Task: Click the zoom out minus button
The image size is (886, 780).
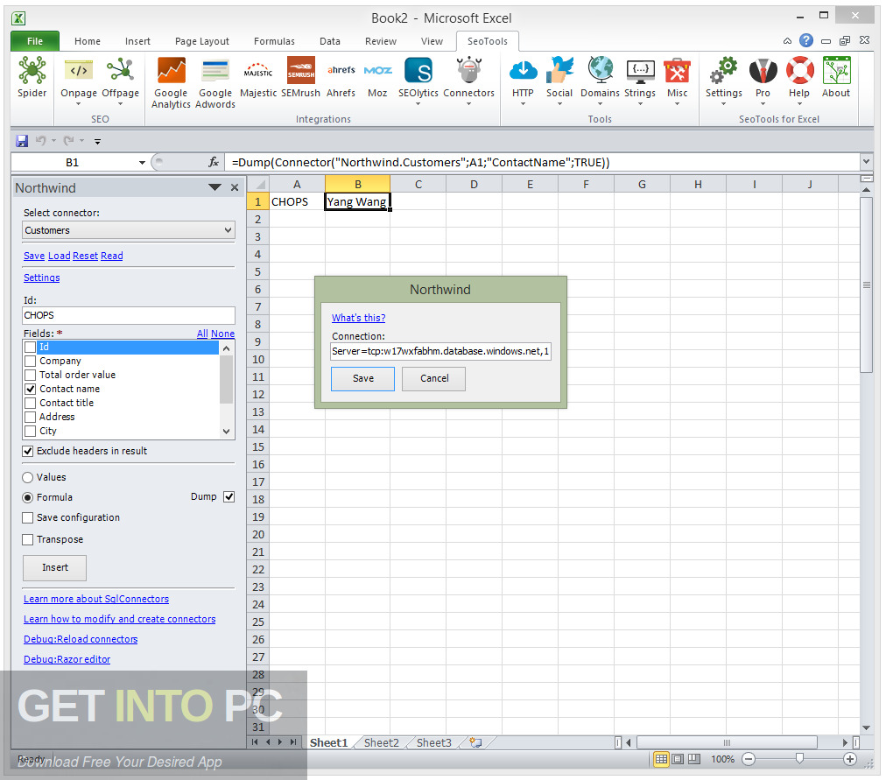Action: (749, 759)
